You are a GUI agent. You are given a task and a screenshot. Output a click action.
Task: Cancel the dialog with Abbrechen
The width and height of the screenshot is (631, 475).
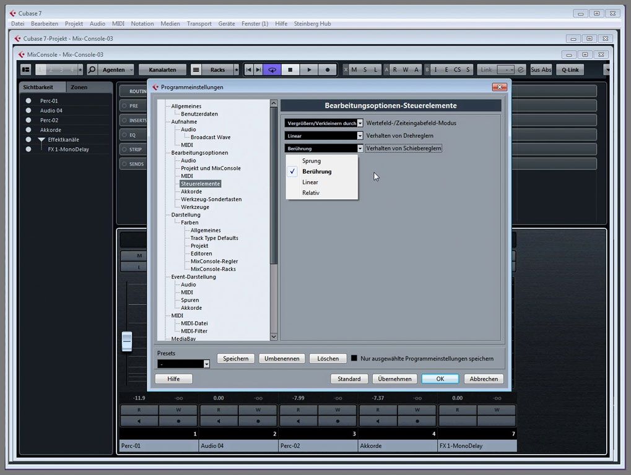pyautogui.click(x=484, y=379)
